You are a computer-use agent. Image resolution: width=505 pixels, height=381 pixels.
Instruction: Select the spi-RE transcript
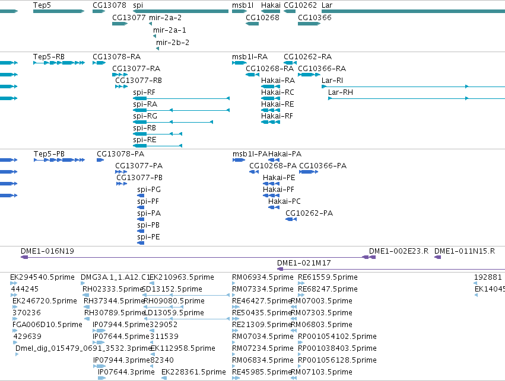[157, 146]
